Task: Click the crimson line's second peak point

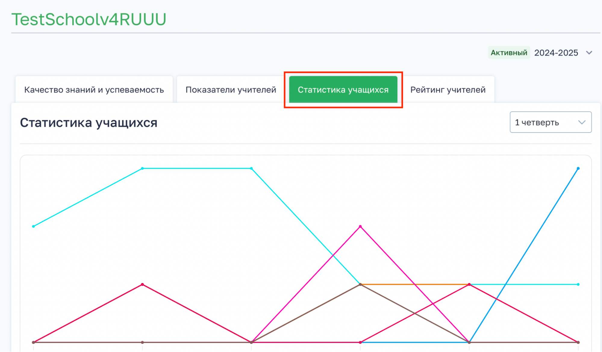Action: pos(469,284)
